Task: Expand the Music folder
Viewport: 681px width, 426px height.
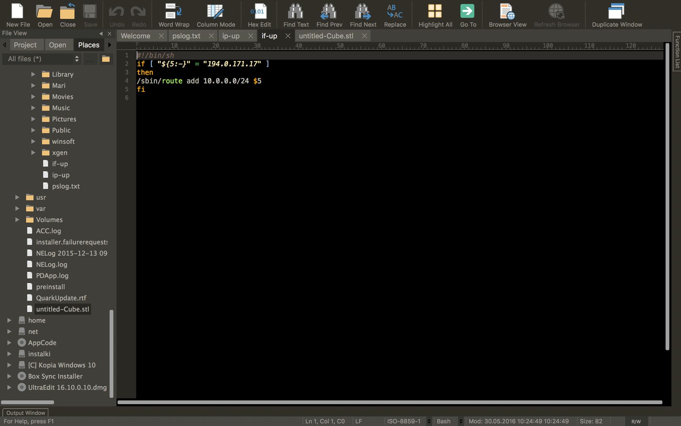Action: tap(33, 107)
